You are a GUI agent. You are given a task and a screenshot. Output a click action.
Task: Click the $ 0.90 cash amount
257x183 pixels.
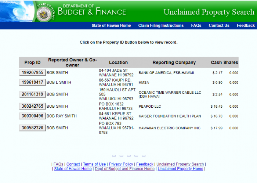coord(217,82)
